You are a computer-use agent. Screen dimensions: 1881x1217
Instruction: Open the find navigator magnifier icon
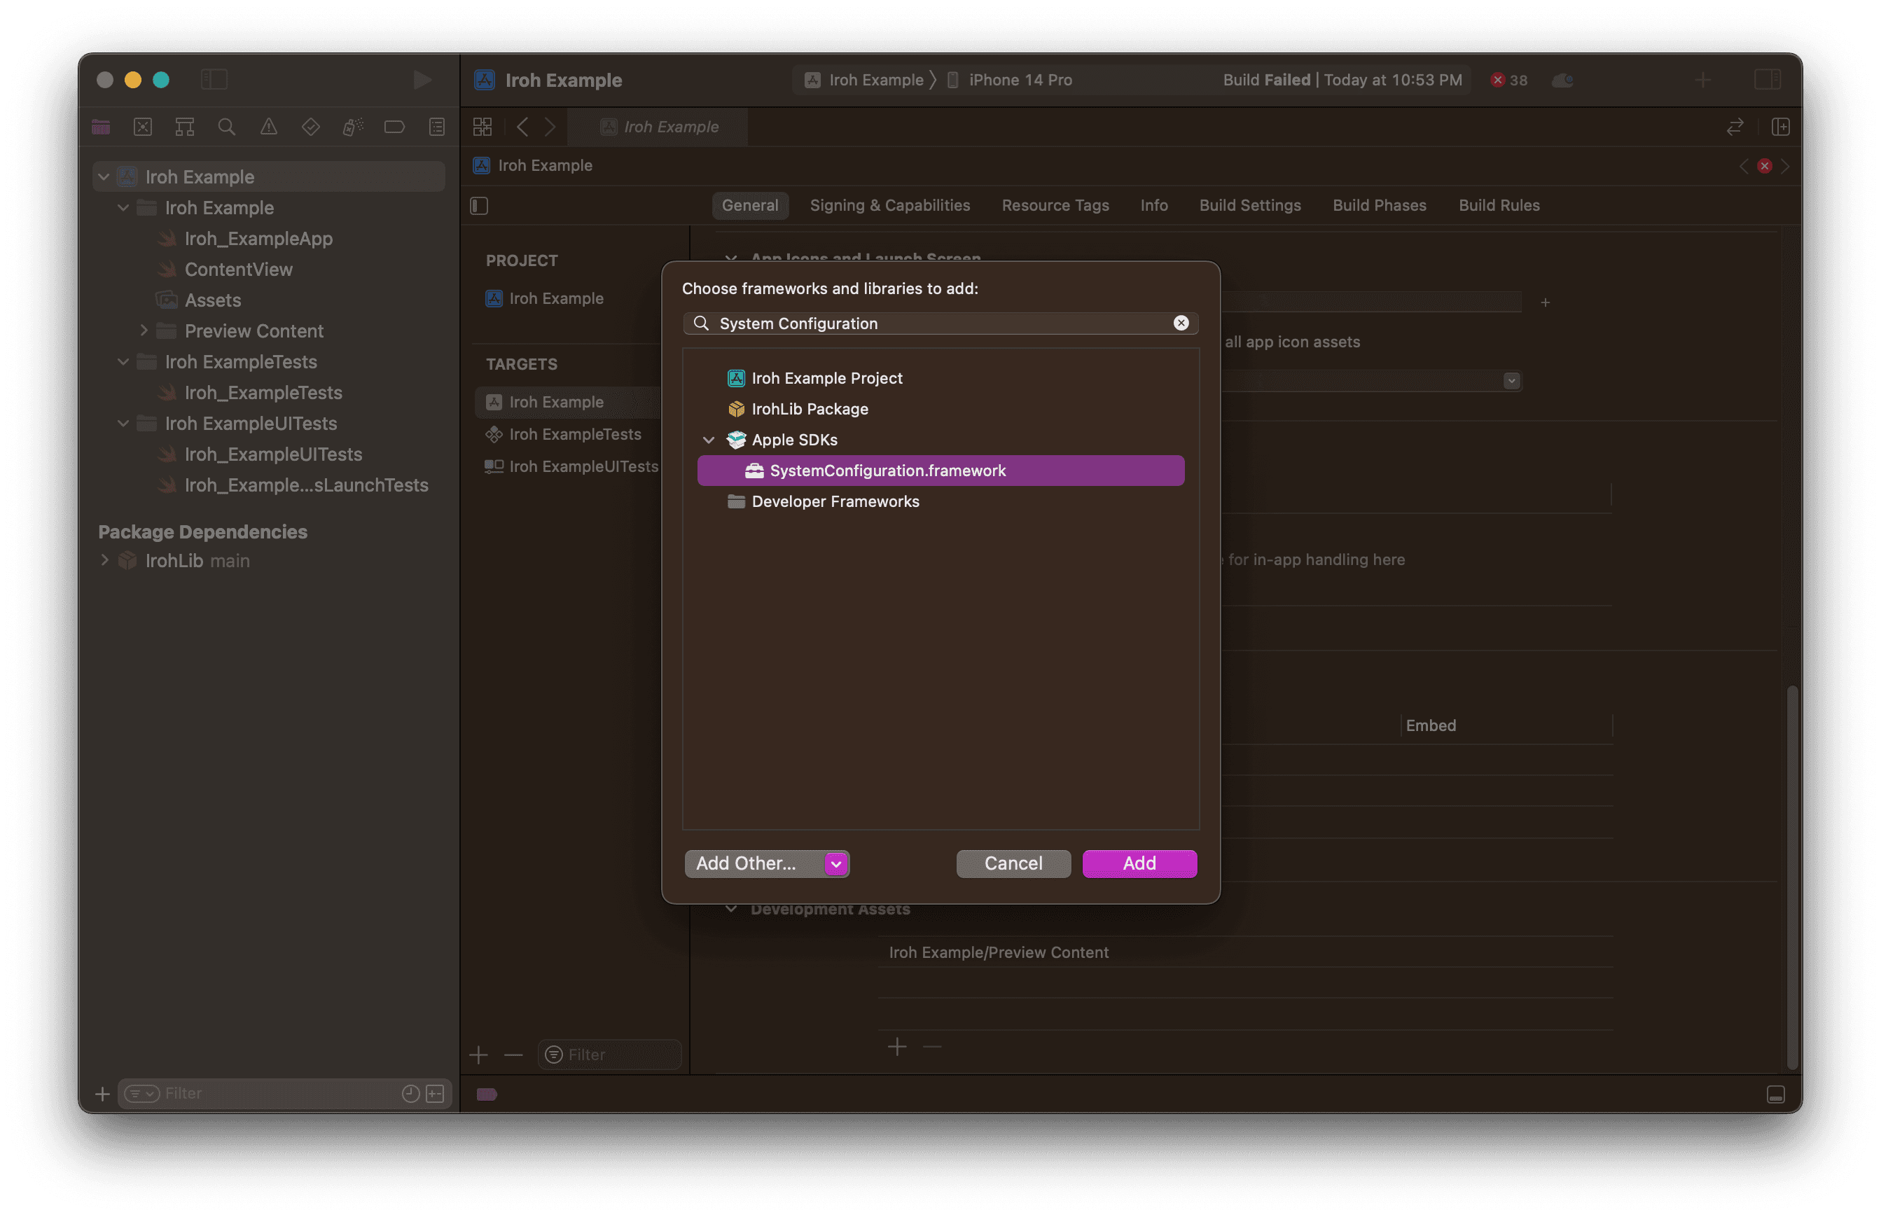[227, 127]
